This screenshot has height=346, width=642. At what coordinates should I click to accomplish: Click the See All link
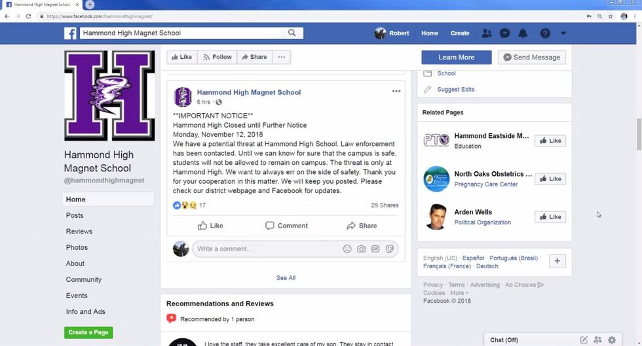pyautogui.click(x=286, y=278)
